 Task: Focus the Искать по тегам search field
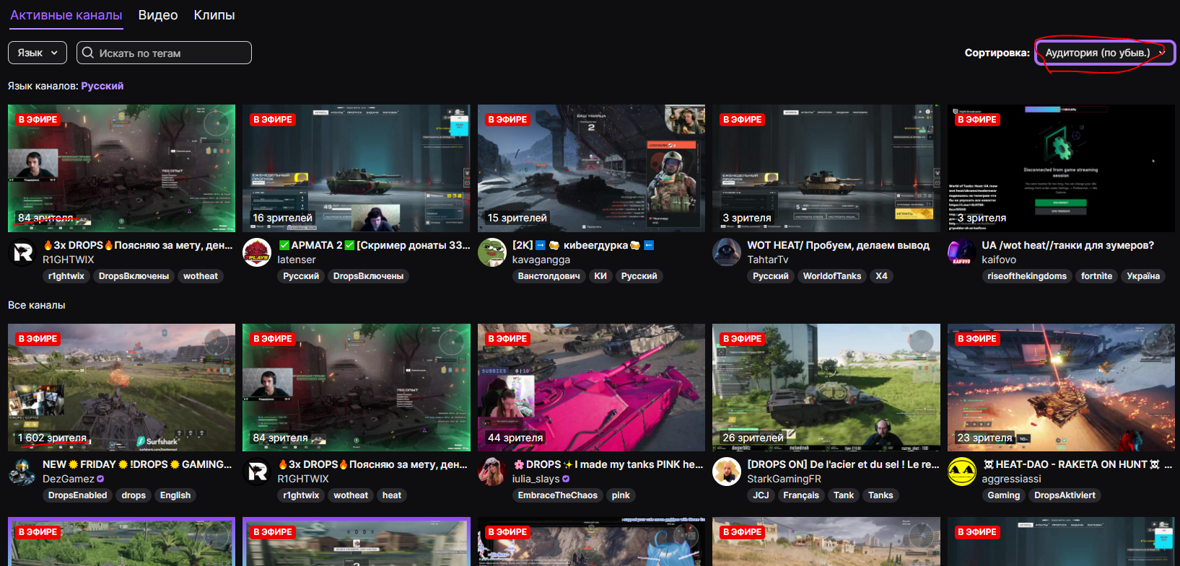tap(165, 53)
